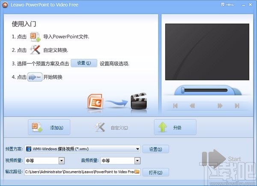The height and width of the screenshot is (186, 257).
Task: Click the film clapperboard icon in the conversion graphic
Action: 139,101
